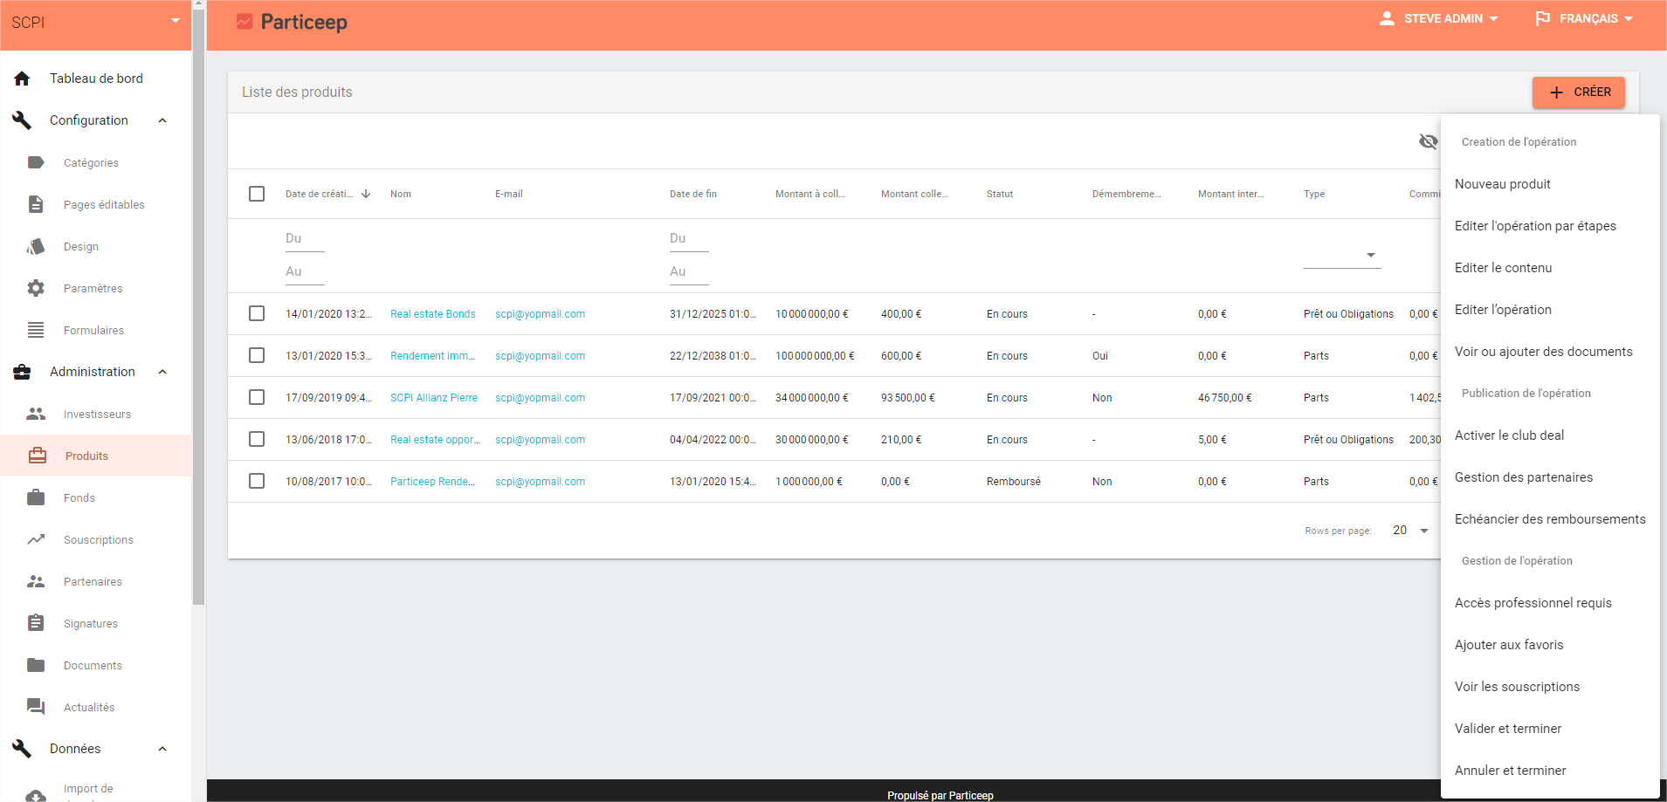
Task: Click the Import de cloud upload icon
Action: [x=36, y=794]
